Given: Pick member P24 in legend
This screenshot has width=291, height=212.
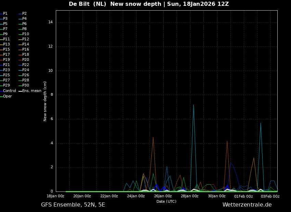Looking at the screenshot, I should tap(24, 70).
